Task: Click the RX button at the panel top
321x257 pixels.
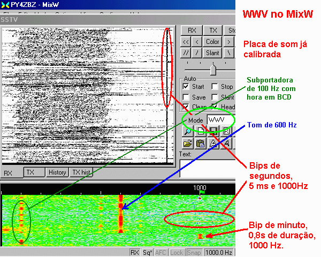Action: [x=192, y=31]
